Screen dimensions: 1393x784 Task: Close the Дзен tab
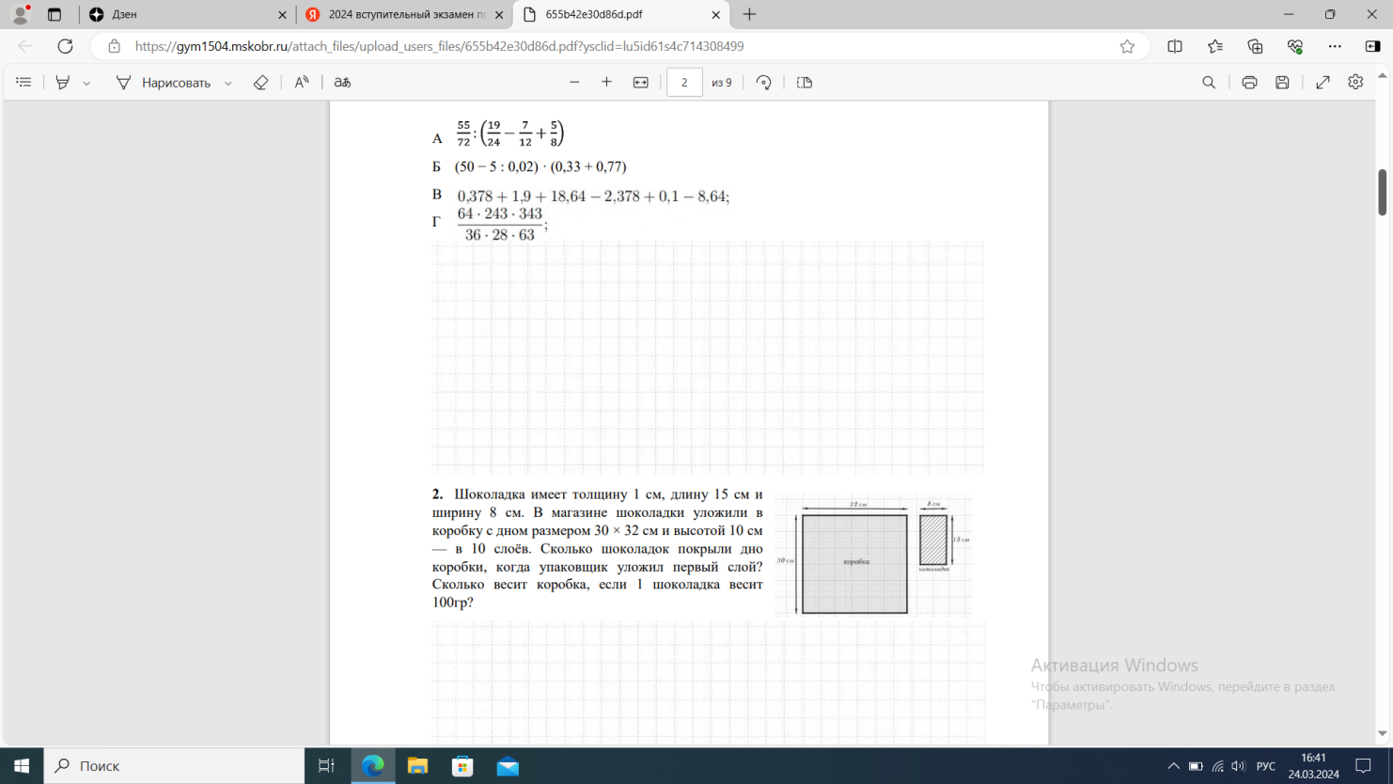(x=282, y=15)
